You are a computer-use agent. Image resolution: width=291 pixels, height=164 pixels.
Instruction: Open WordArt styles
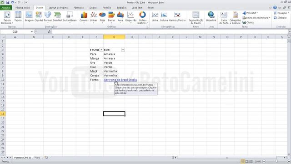pyautogui.click(x=250, y=13)
